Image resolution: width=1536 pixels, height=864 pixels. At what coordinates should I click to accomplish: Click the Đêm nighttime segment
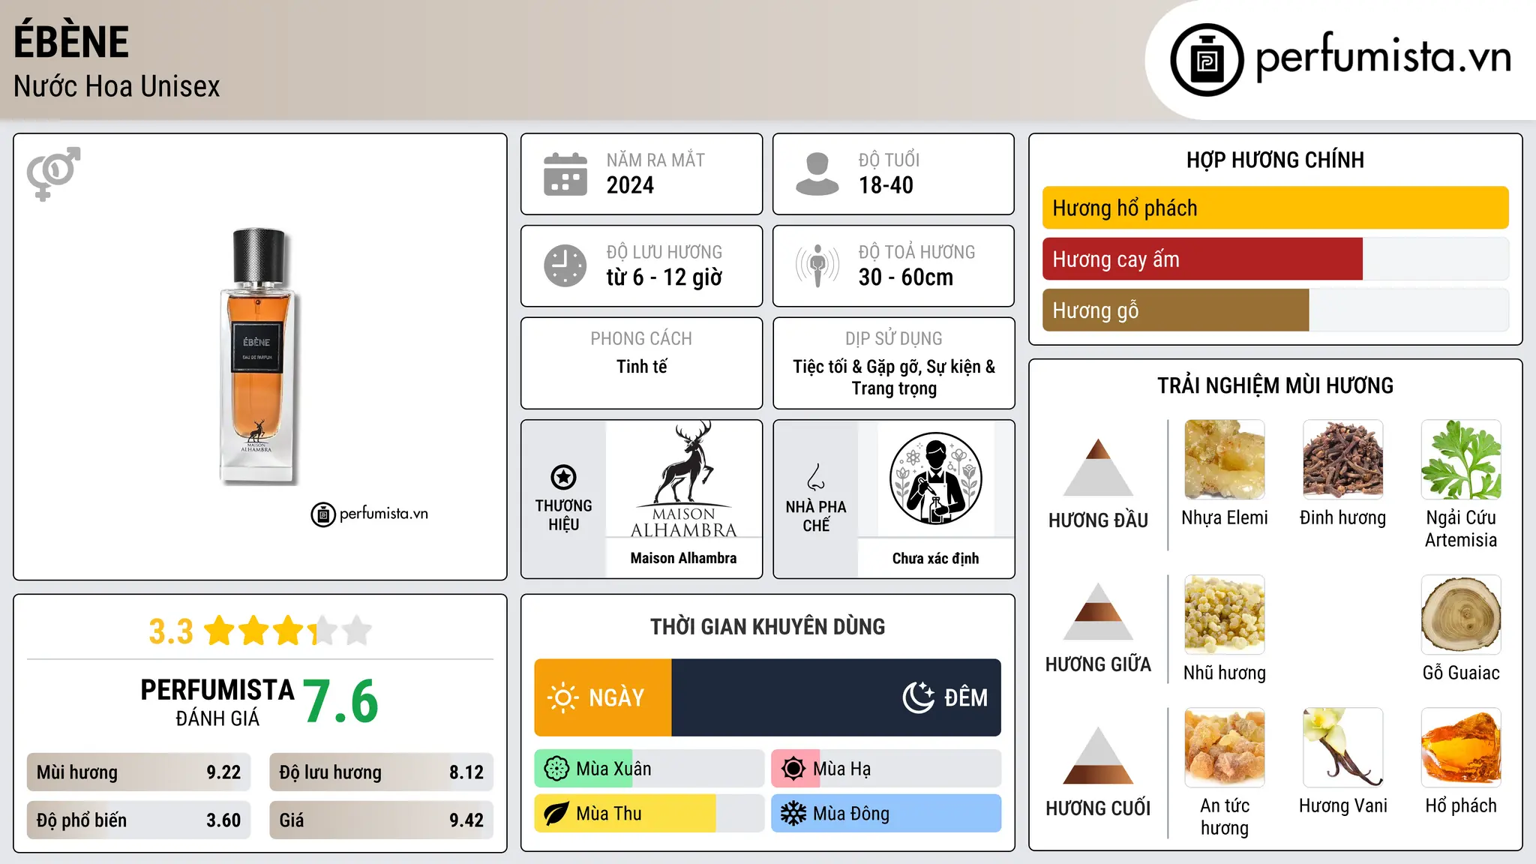pyautogui.click(x=836, y=697)
